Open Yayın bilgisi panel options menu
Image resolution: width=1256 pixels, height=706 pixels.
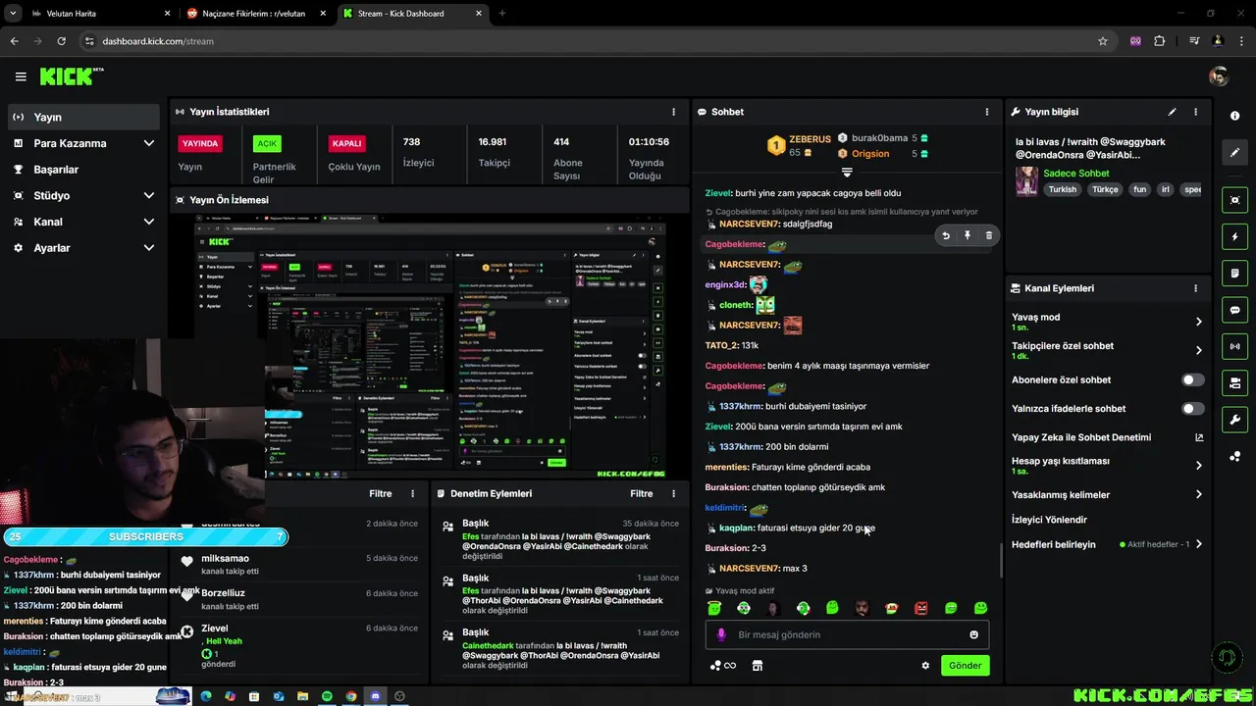click(x=1195, y=112)
